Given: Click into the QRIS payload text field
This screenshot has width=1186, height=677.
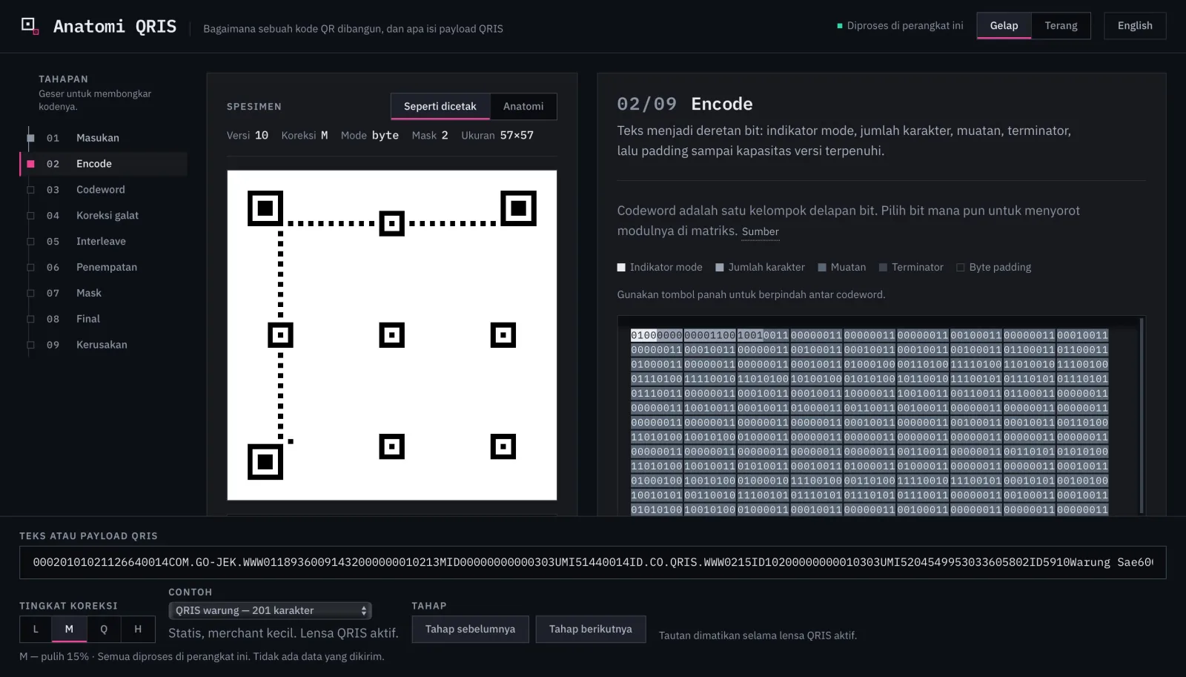Looking at the screenshot, I should (592, 563).
